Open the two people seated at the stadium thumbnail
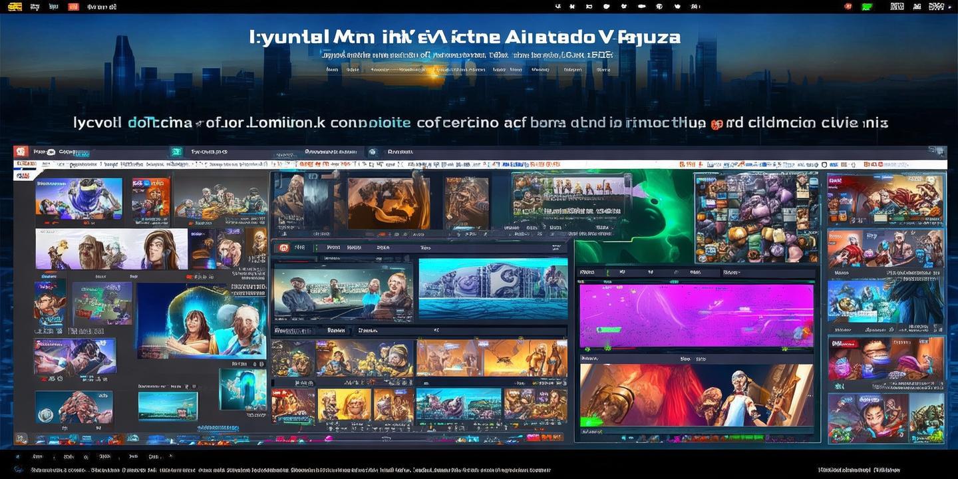958x479 pixels. pyautogui.click(x=343, y=293)
